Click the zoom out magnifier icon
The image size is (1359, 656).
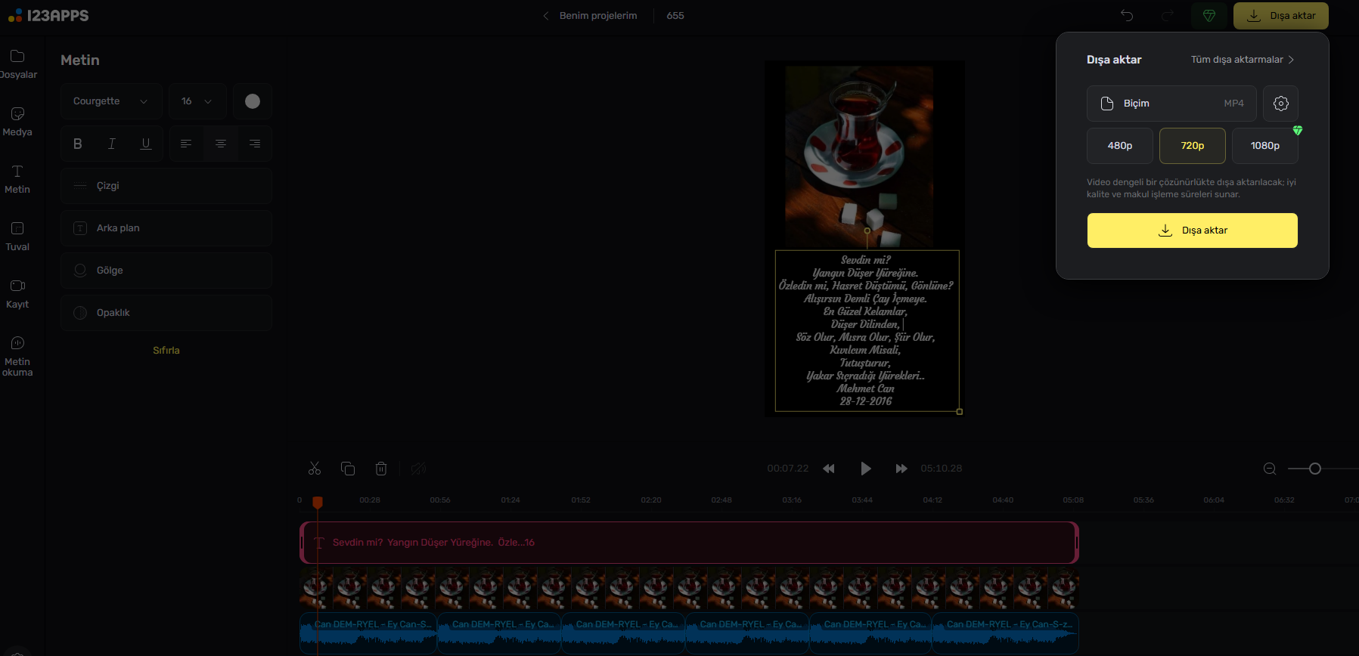pos(1270,469)
